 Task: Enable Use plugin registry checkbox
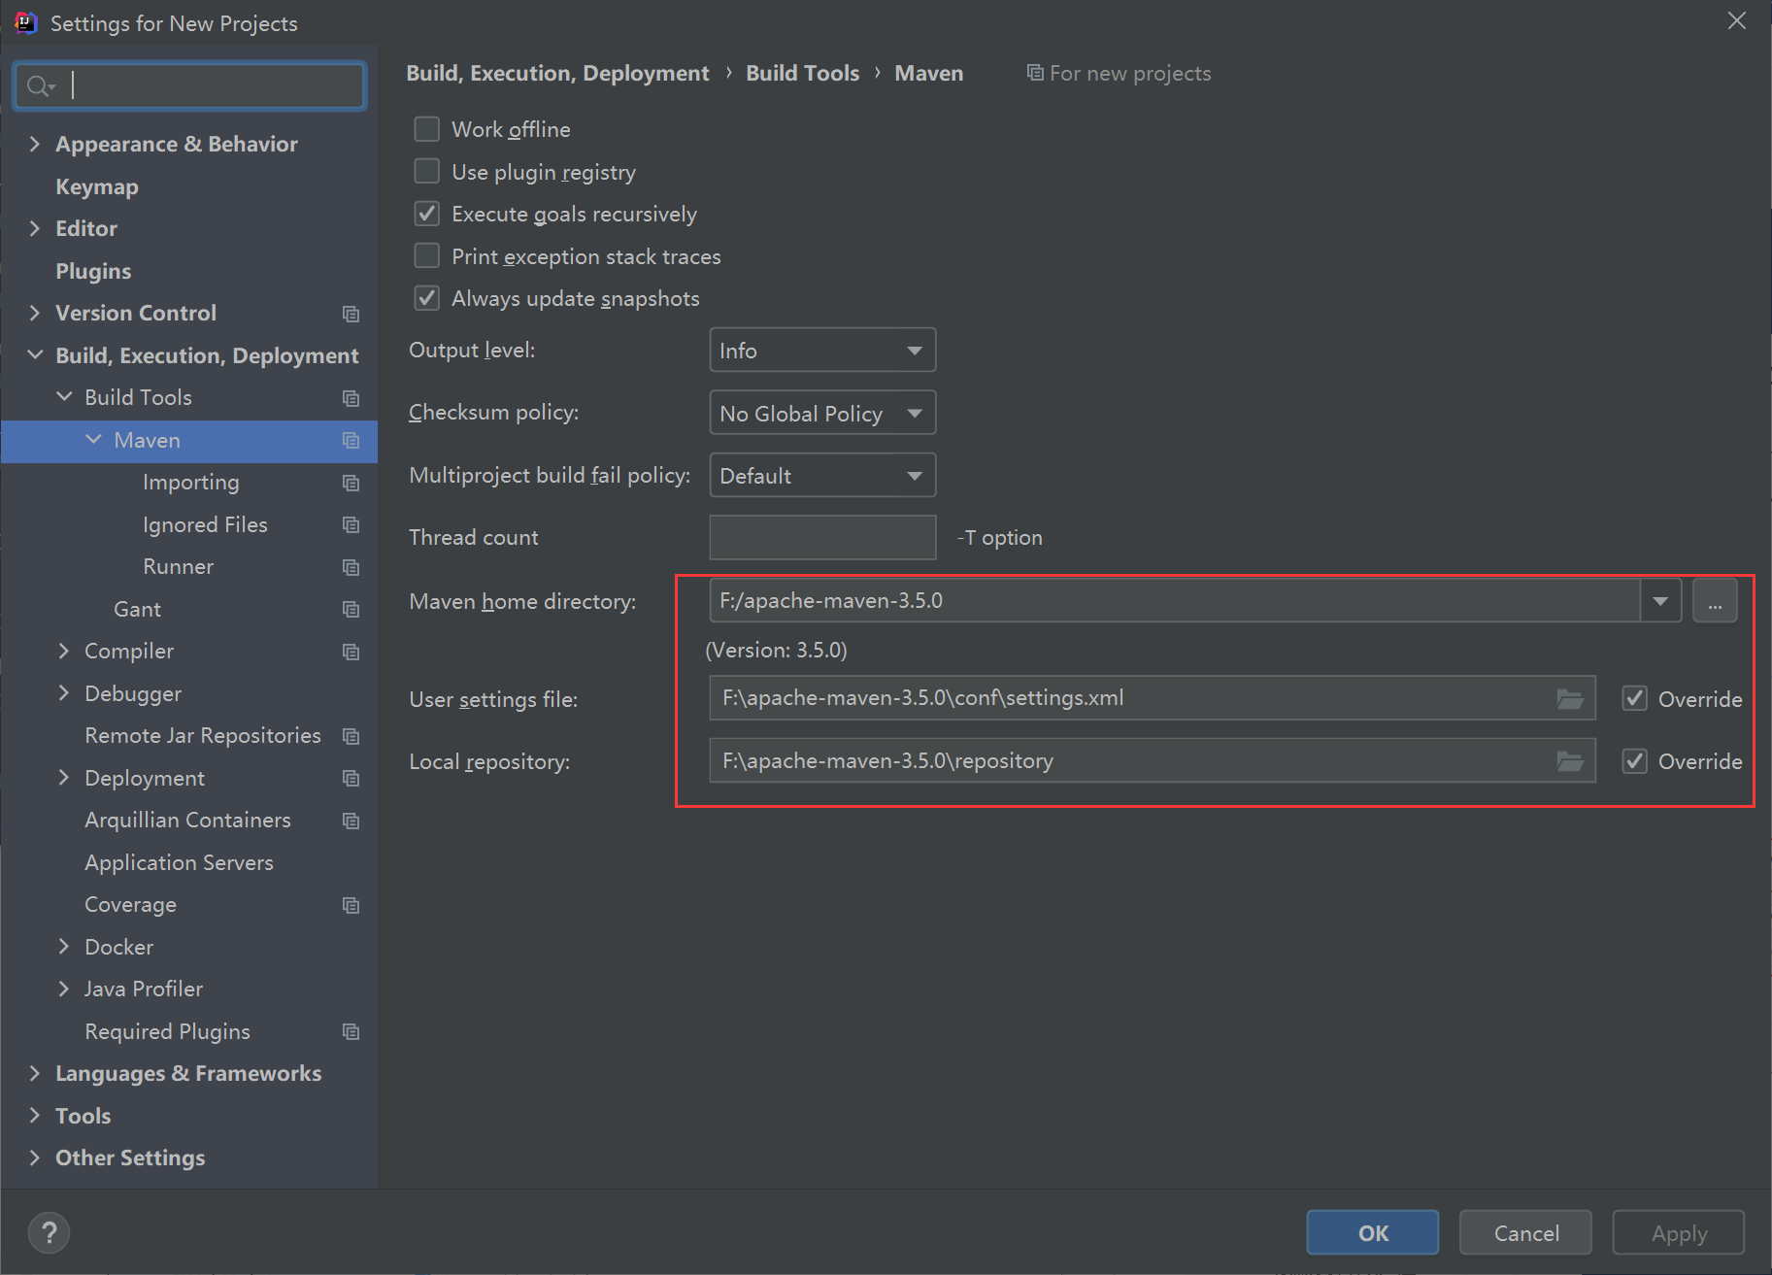[x=427, y=172]
